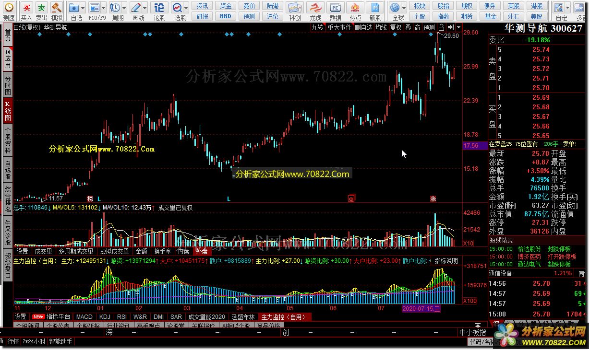Click the 选股 stock screener icon
The image size is (590, 350).
point(177,8)
